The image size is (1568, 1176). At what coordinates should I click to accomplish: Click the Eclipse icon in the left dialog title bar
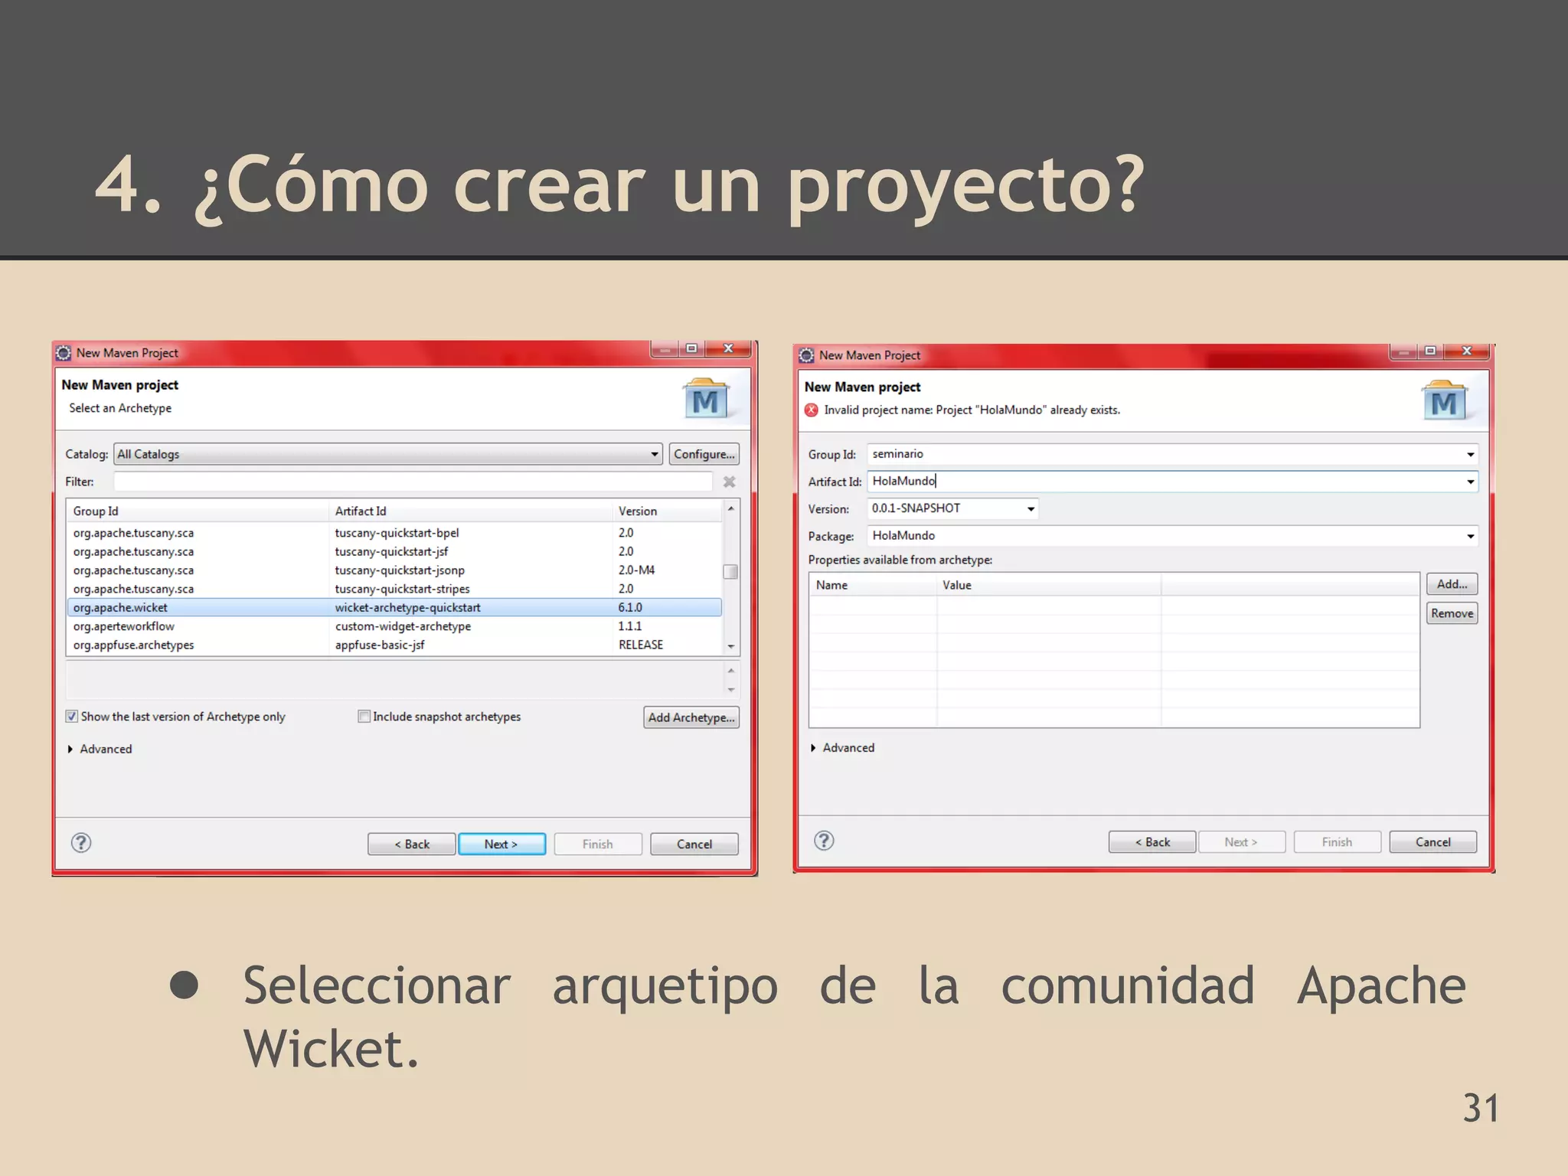click(64, 353)
